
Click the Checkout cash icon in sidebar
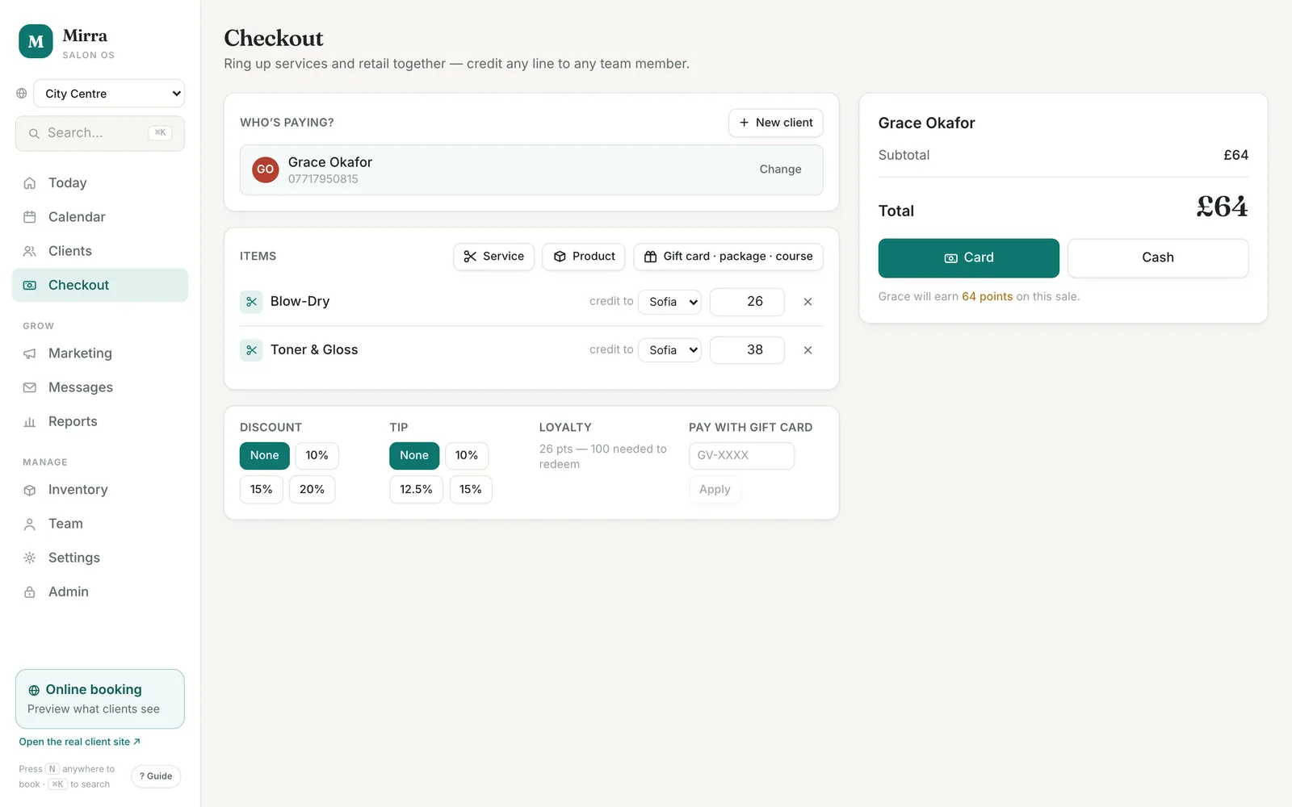tap(30, 285)
